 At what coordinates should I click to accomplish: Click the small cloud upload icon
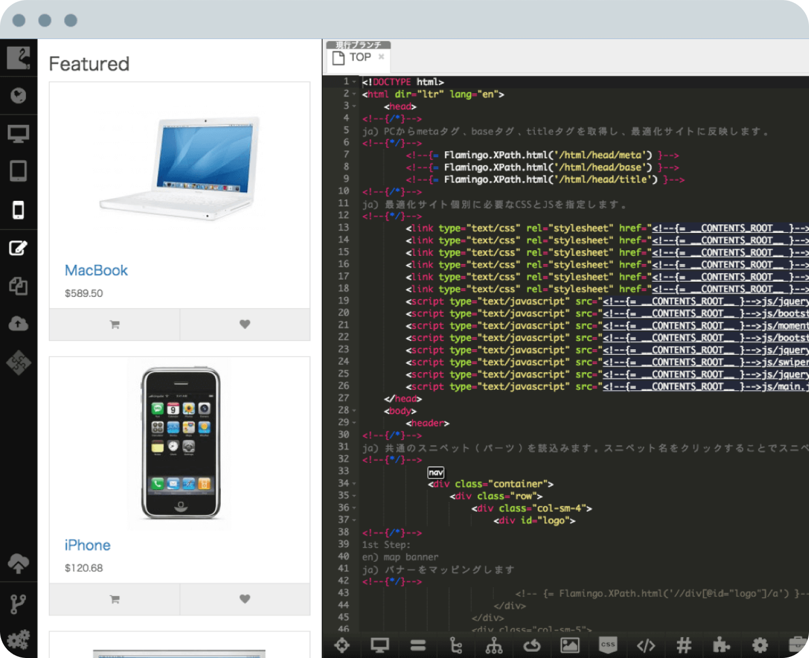tap(18, 323)
